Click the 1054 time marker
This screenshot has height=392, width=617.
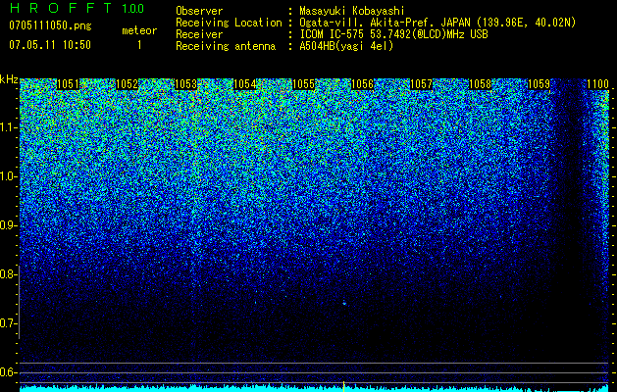[245, 84]
